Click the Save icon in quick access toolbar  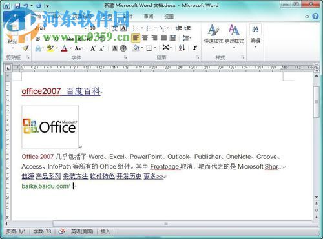click(17, 6)
